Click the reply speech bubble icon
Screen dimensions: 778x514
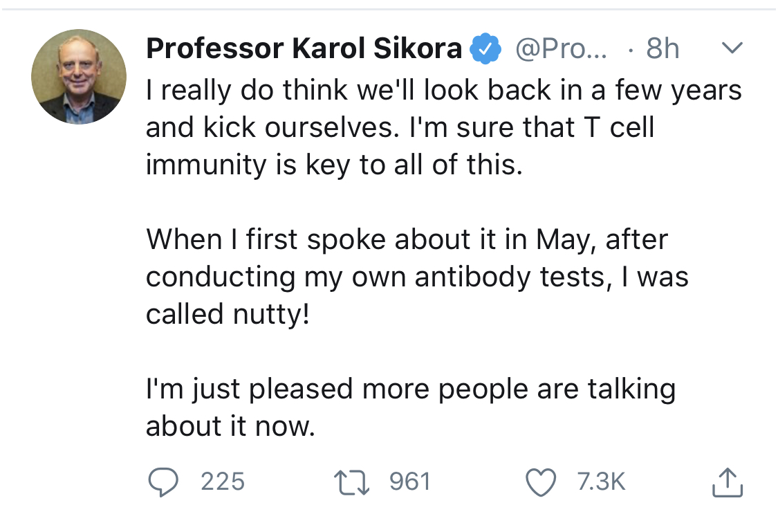click(x=163, y=482)
